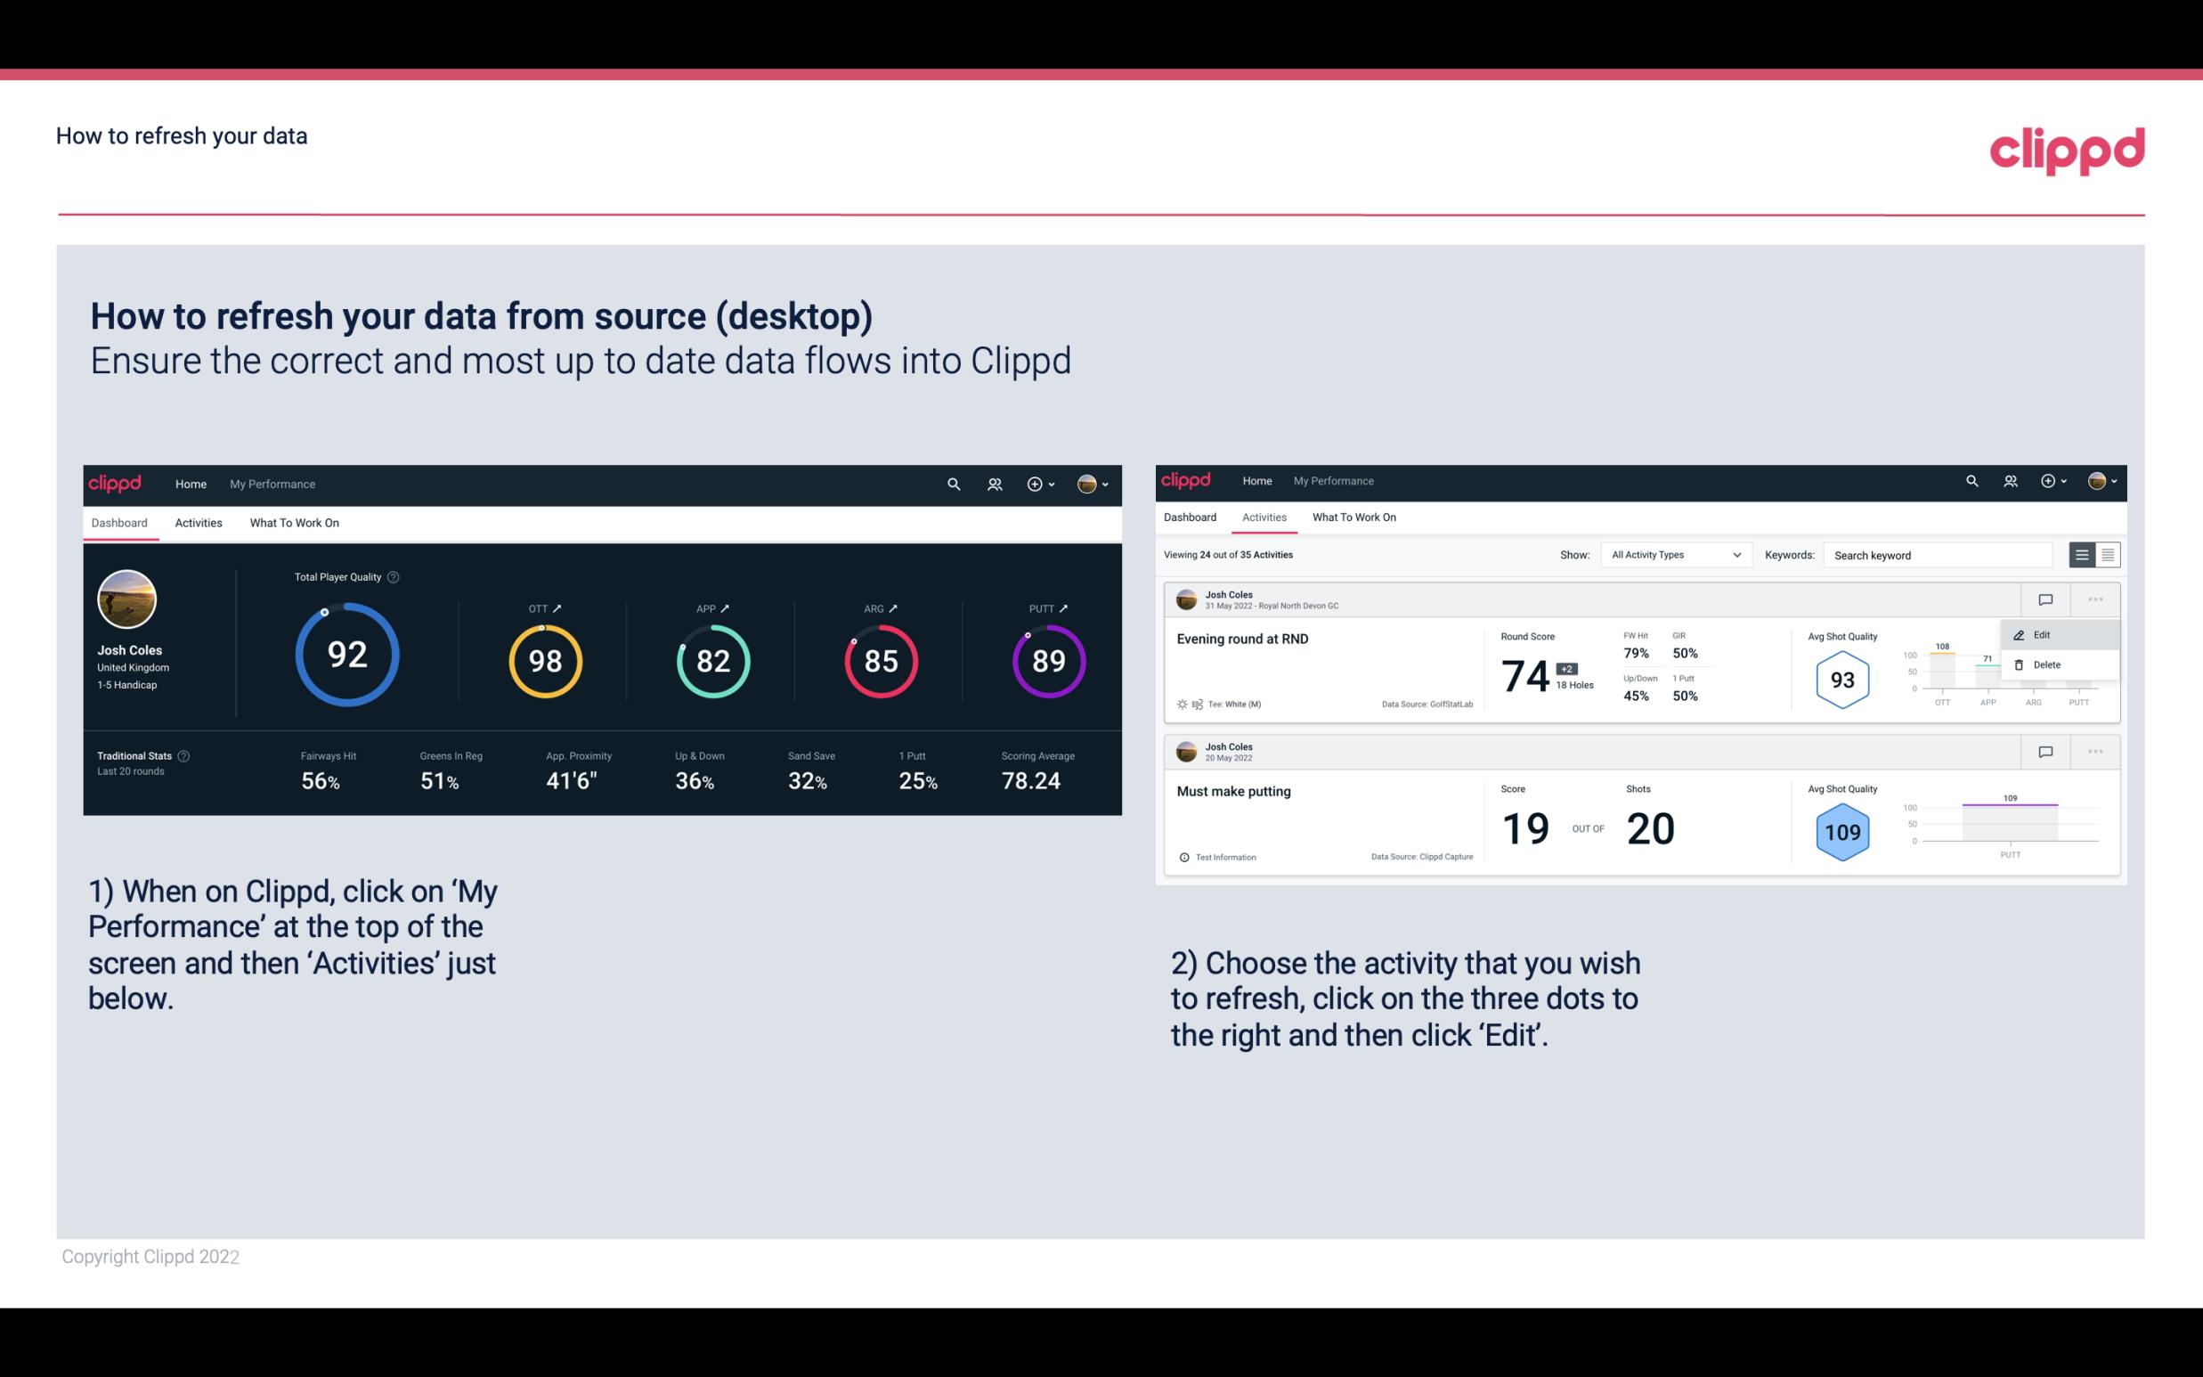Click the grid view icon on Activities page
Viewport: 2203px width, 1377px height.
pos(2106,554)
